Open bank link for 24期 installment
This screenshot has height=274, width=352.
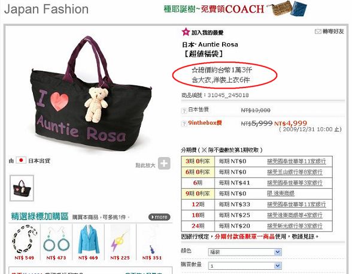coord(295,225)
